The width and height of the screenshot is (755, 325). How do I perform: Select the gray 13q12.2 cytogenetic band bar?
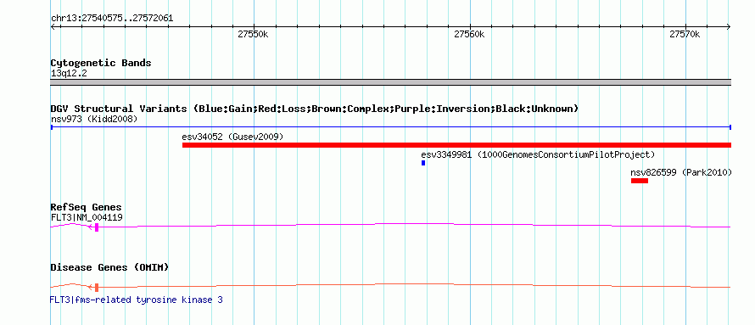pos(390,82)
